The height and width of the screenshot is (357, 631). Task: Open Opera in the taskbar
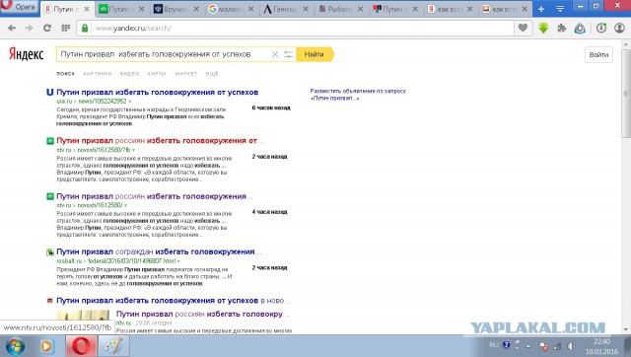pos(81,346)
